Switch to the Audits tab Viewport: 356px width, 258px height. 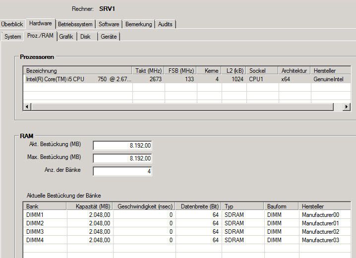pos(165,24)
